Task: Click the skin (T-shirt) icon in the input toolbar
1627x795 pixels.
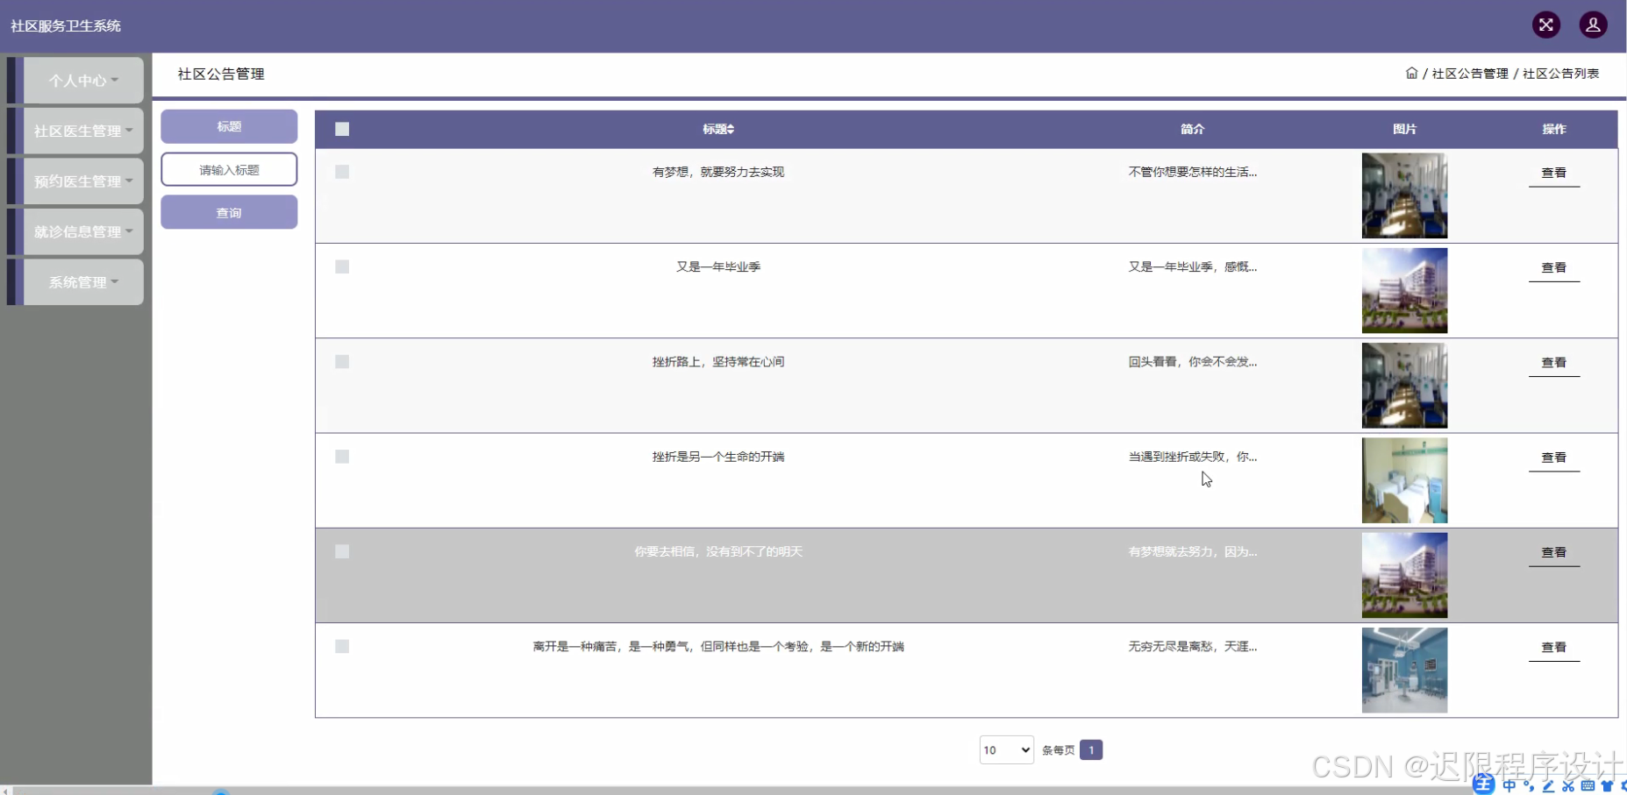Action: [x=1607, y=786]
